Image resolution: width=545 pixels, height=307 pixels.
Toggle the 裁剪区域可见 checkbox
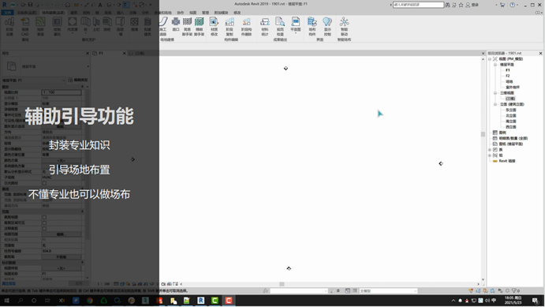(44, 223)
